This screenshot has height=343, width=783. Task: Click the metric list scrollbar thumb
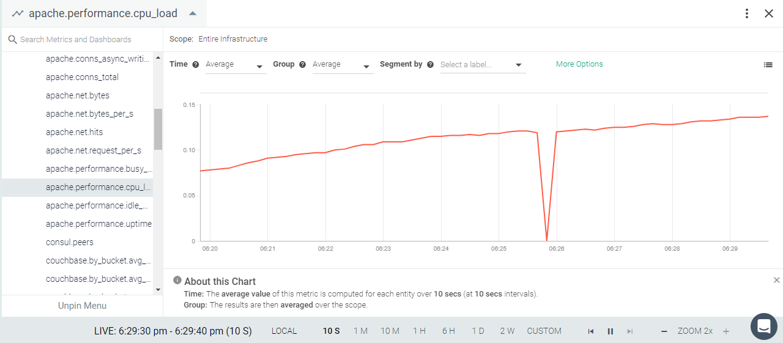point(158,129)
